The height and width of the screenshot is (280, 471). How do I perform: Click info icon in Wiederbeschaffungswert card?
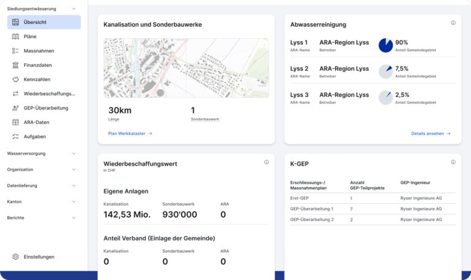tap(266, 162)
